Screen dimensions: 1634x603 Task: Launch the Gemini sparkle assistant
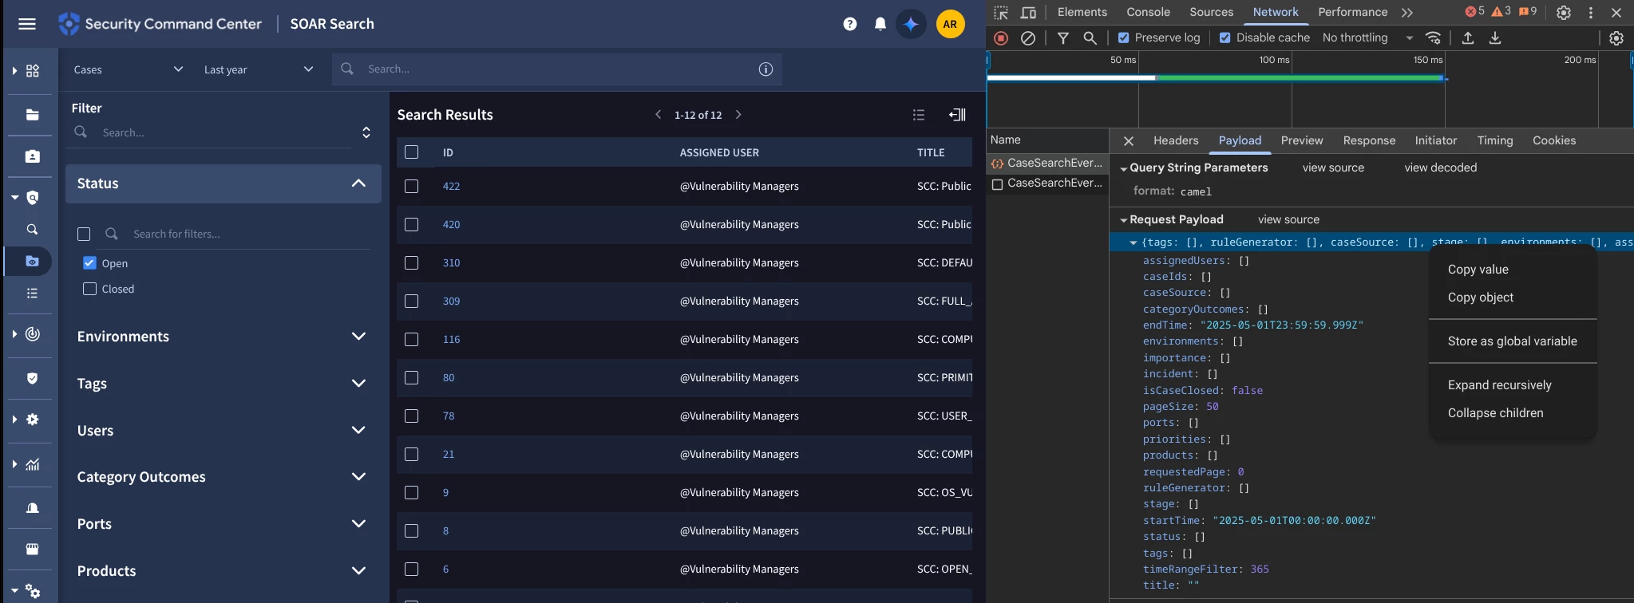[911, 24]
